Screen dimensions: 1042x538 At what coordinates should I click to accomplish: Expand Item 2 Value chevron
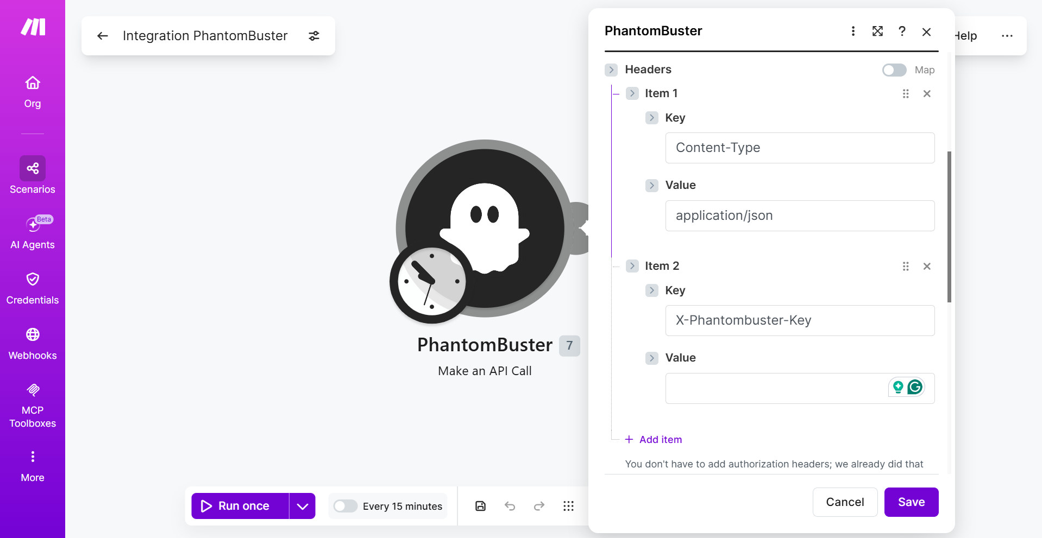[x=652, y=358]
